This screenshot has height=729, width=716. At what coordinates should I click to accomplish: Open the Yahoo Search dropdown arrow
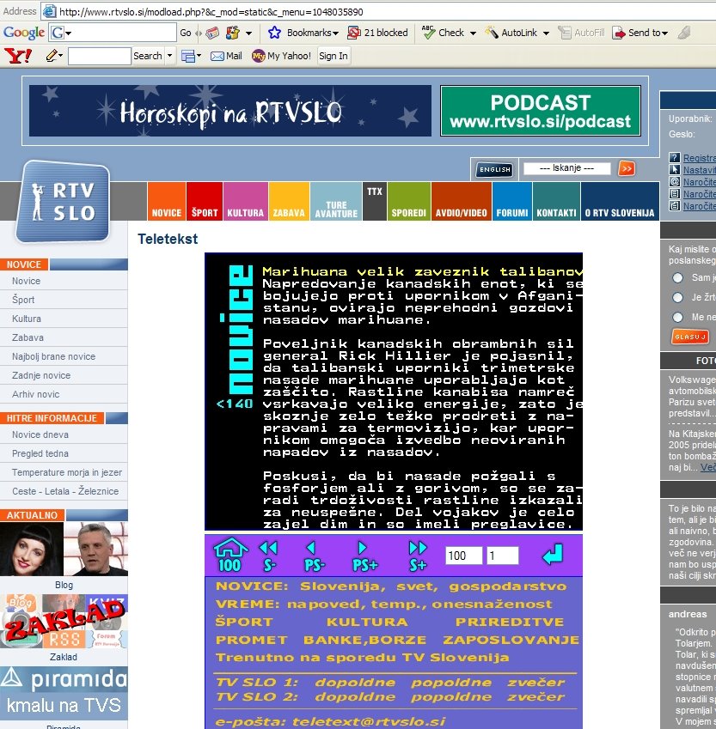tap(170, 56)
